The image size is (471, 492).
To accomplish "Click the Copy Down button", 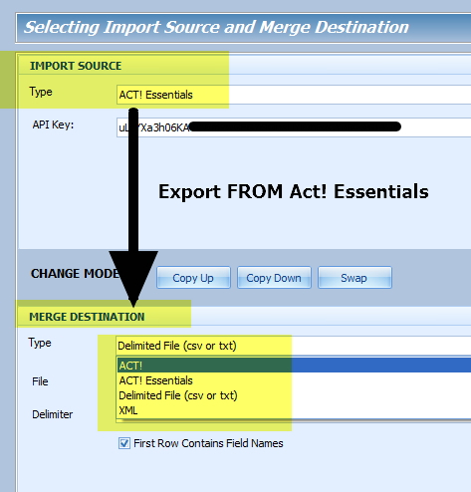I will 274,278.
